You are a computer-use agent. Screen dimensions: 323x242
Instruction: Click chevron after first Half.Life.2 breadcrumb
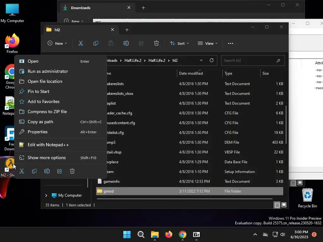145,60
